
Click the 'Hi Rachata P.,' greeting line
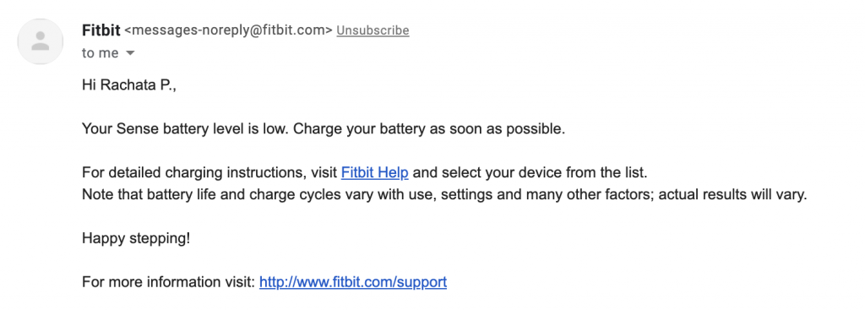click(x=129, y=85)
